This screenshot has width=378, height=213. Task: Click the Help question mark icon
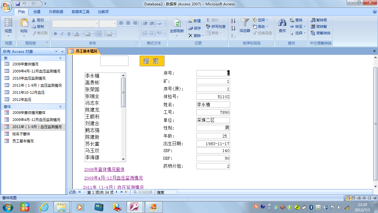pos(375,12)
